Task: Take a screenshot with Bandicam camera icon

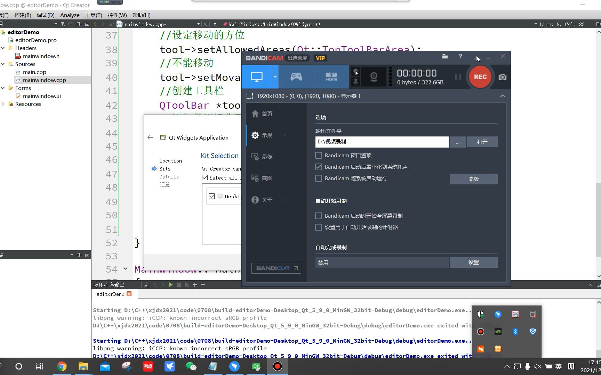Action: pos(502,77)
